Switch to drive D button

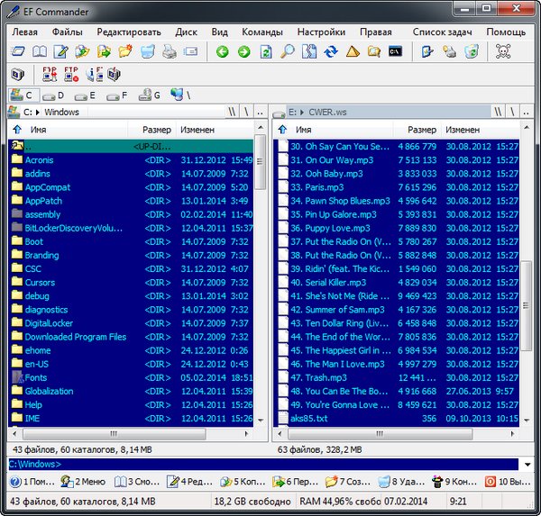point(53,95)
